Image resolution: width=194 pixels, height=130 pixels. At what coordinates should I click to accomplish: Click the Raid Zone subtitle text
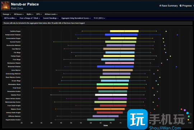click(x=17, y=8)
